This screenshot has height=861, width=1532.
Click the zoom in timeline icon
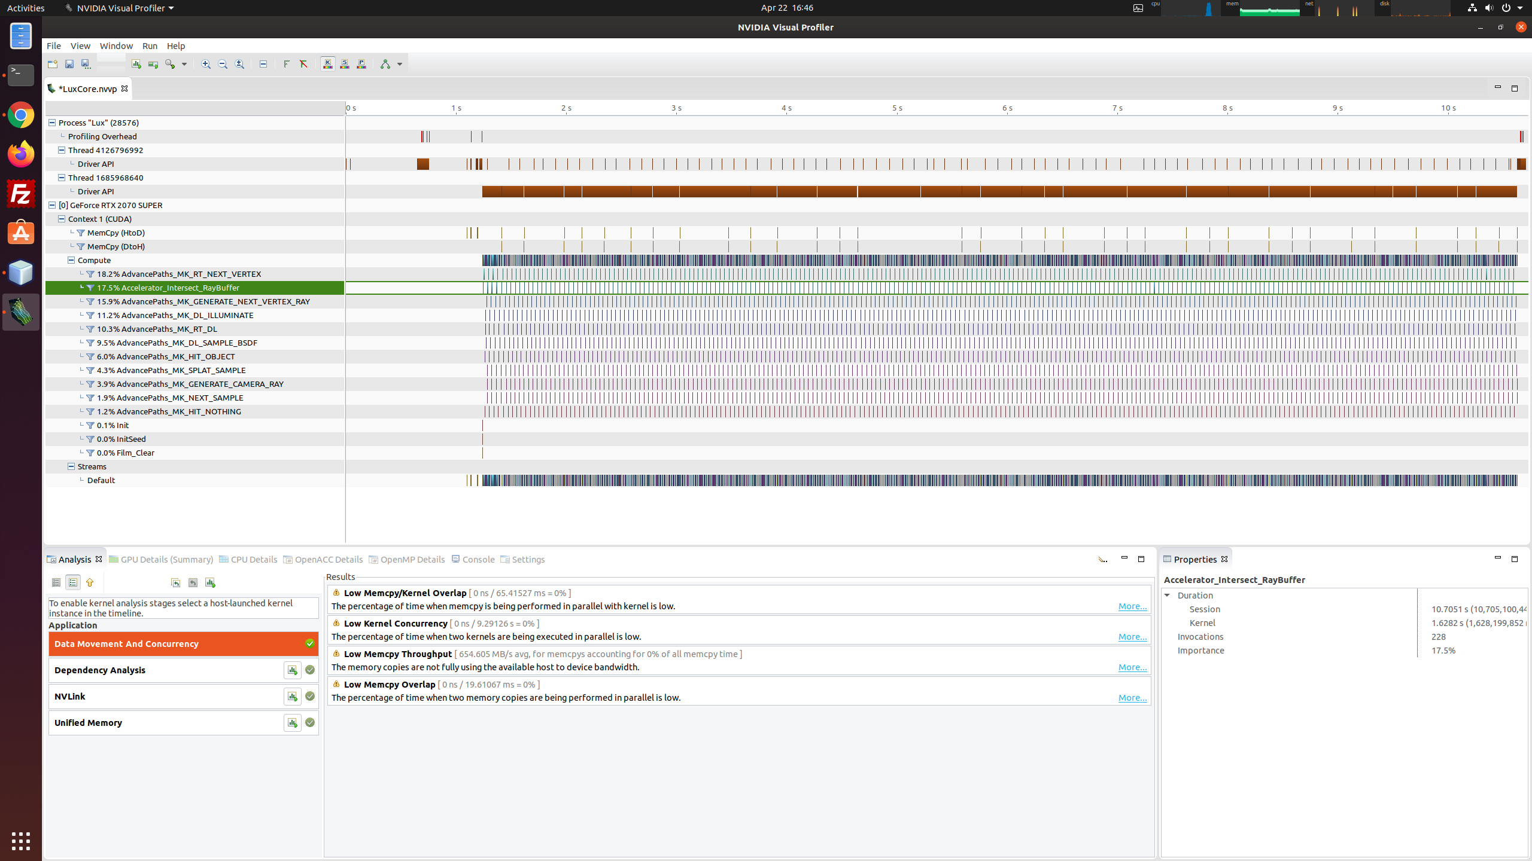[206, 64]
